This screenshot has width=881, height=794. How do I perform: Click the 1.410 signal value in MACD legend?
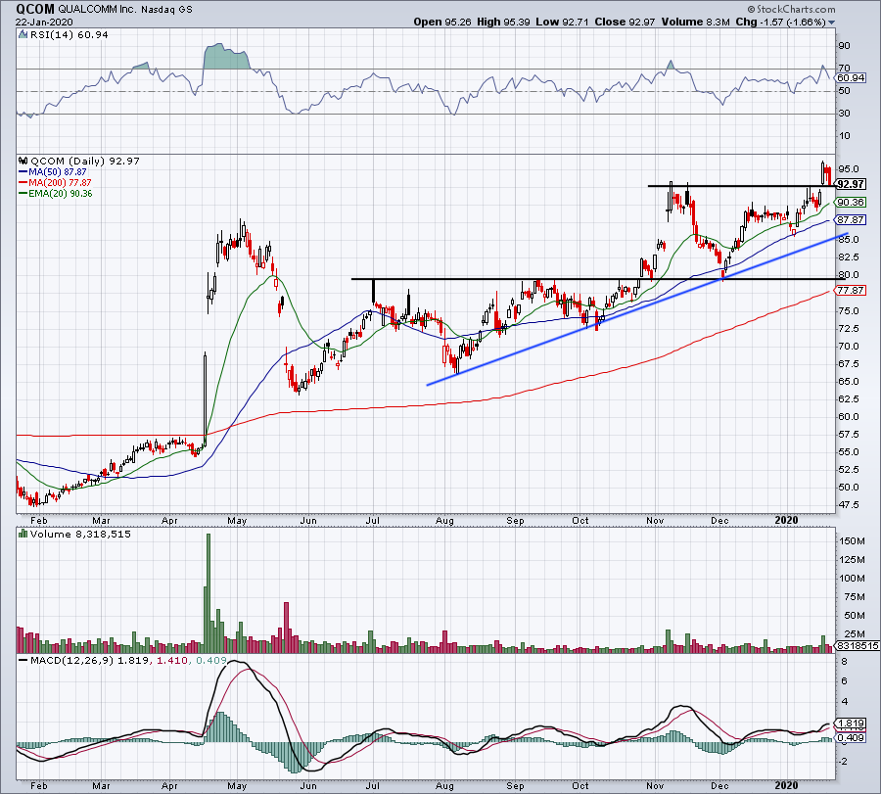[172, 660]
